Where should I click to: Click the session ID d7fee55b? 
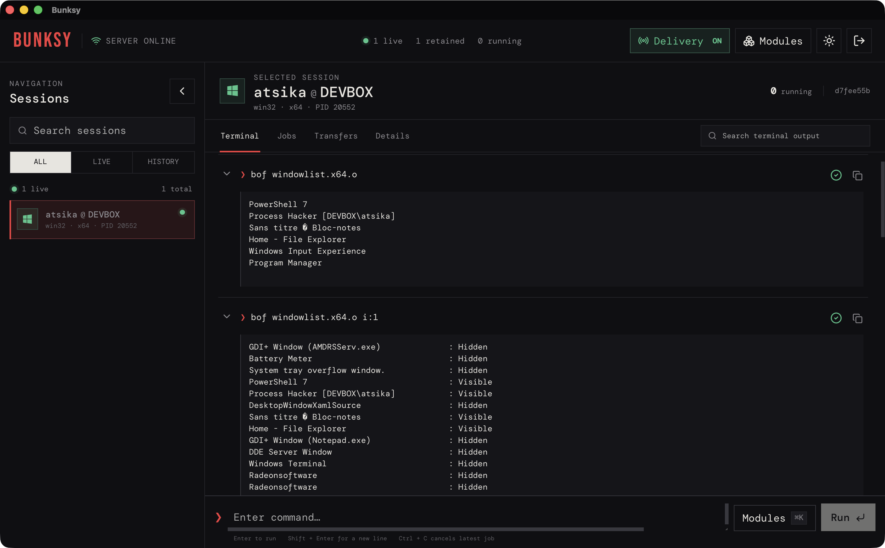pyautogui.click(x=852, y=91)
